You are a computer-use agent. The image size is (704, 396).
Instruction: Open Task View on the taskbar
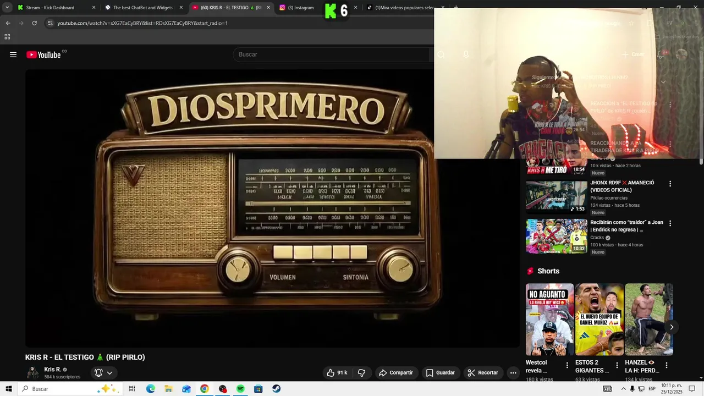coord(132,389)
